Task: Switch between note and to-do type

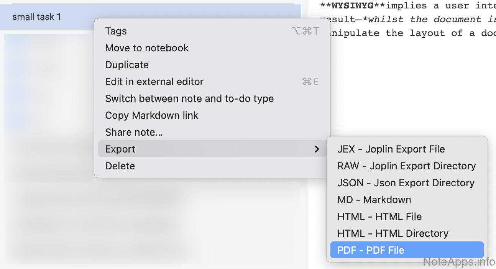Action: (x=189, y=99)
